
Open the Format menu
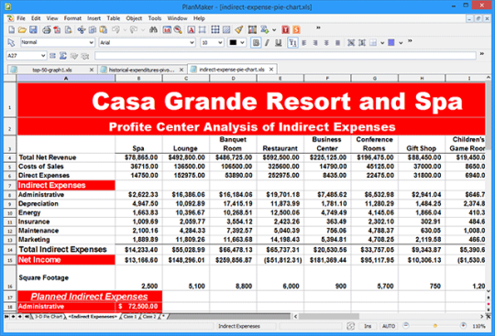click(72, 18)
